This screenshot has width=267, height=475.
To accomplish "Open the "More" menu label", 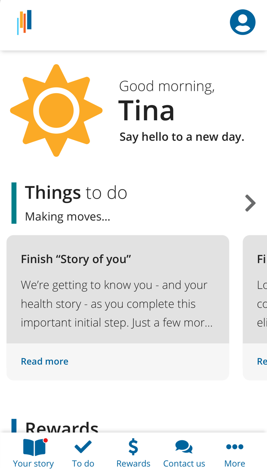I will [235, 464].
